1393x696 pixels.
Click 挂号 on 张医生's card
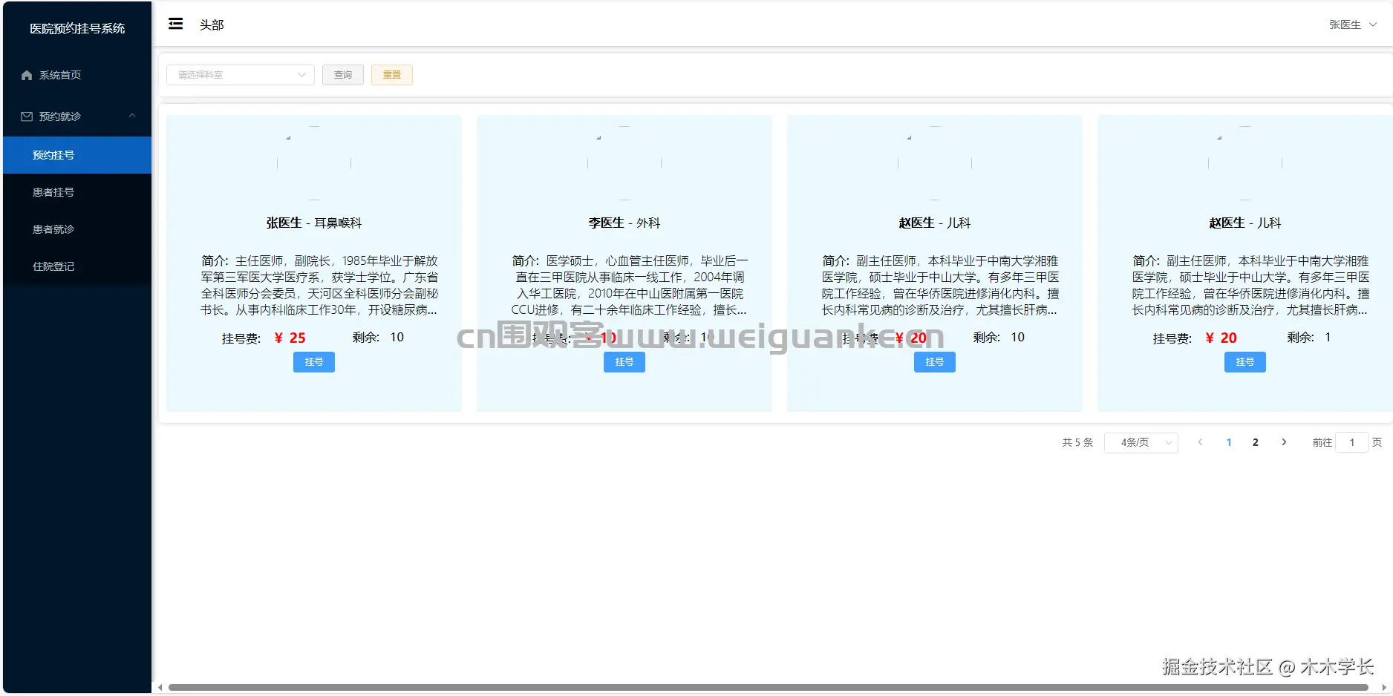coord(313,362)
